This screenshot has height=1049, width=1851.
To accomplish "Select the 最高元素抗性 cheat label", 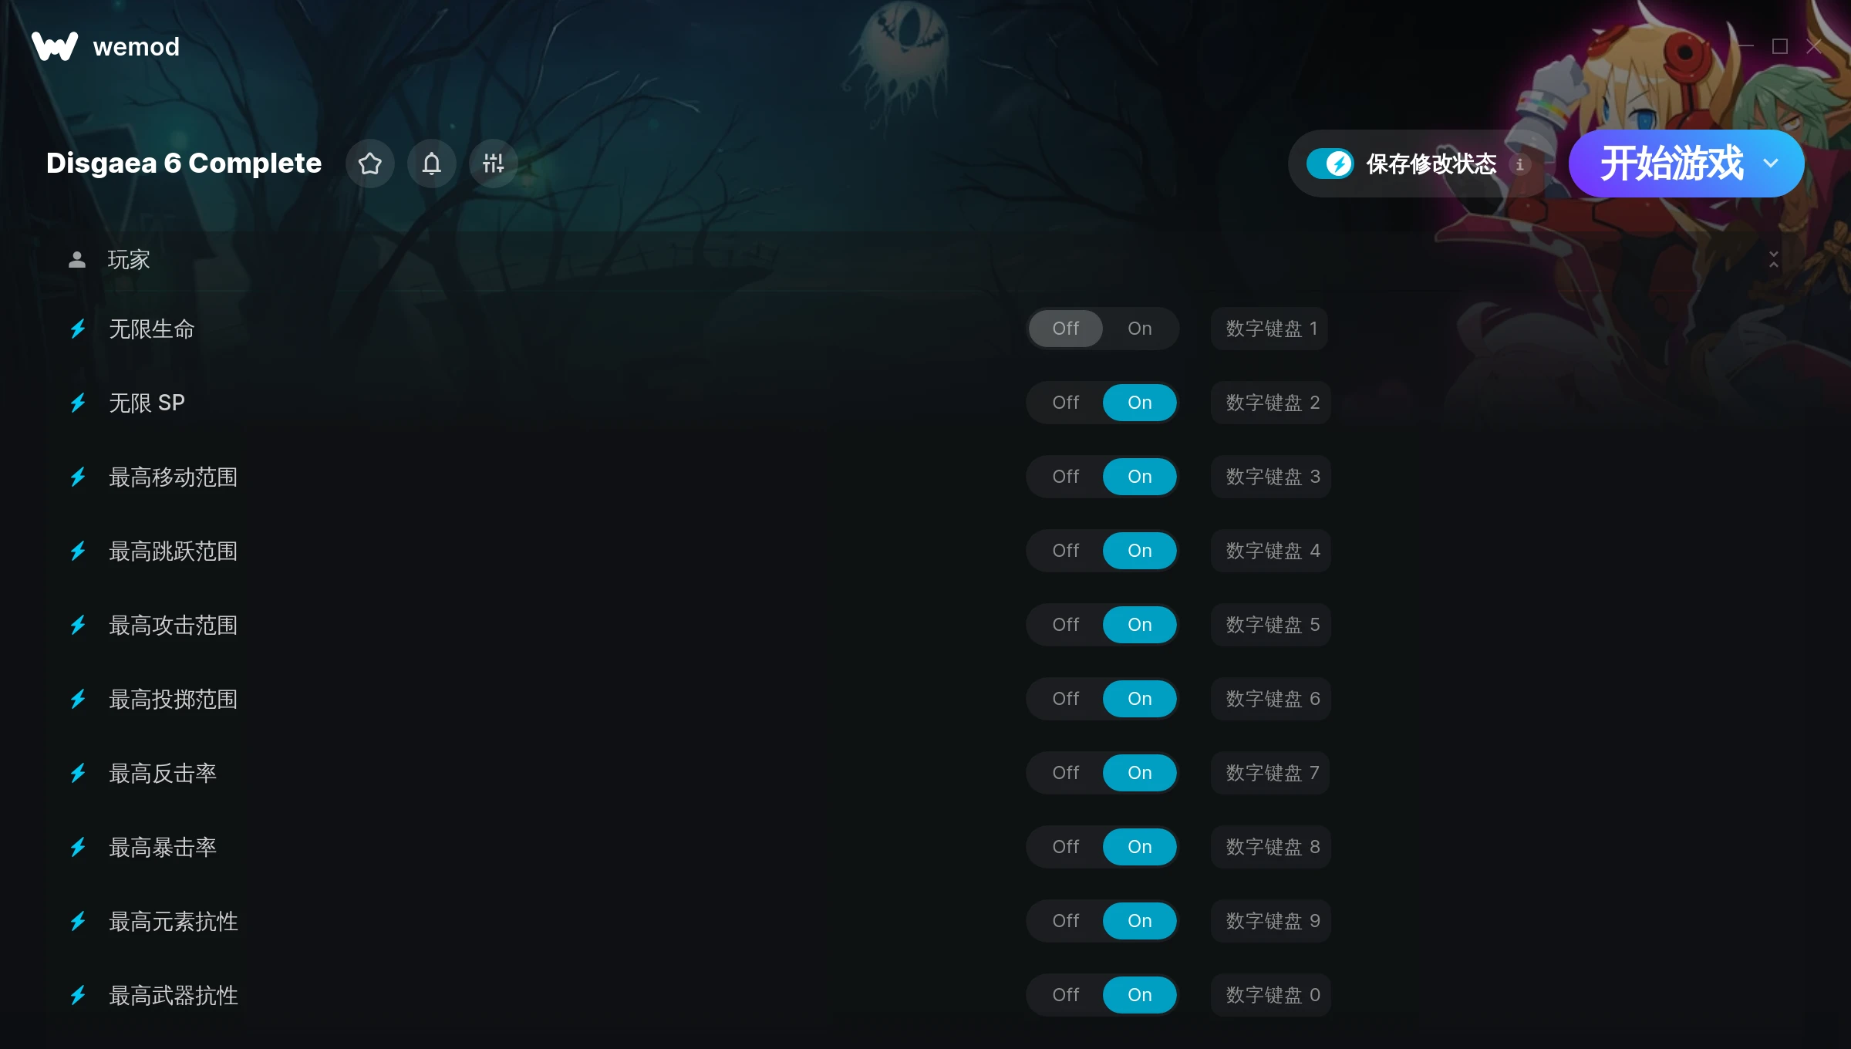I will click(174, 921).
